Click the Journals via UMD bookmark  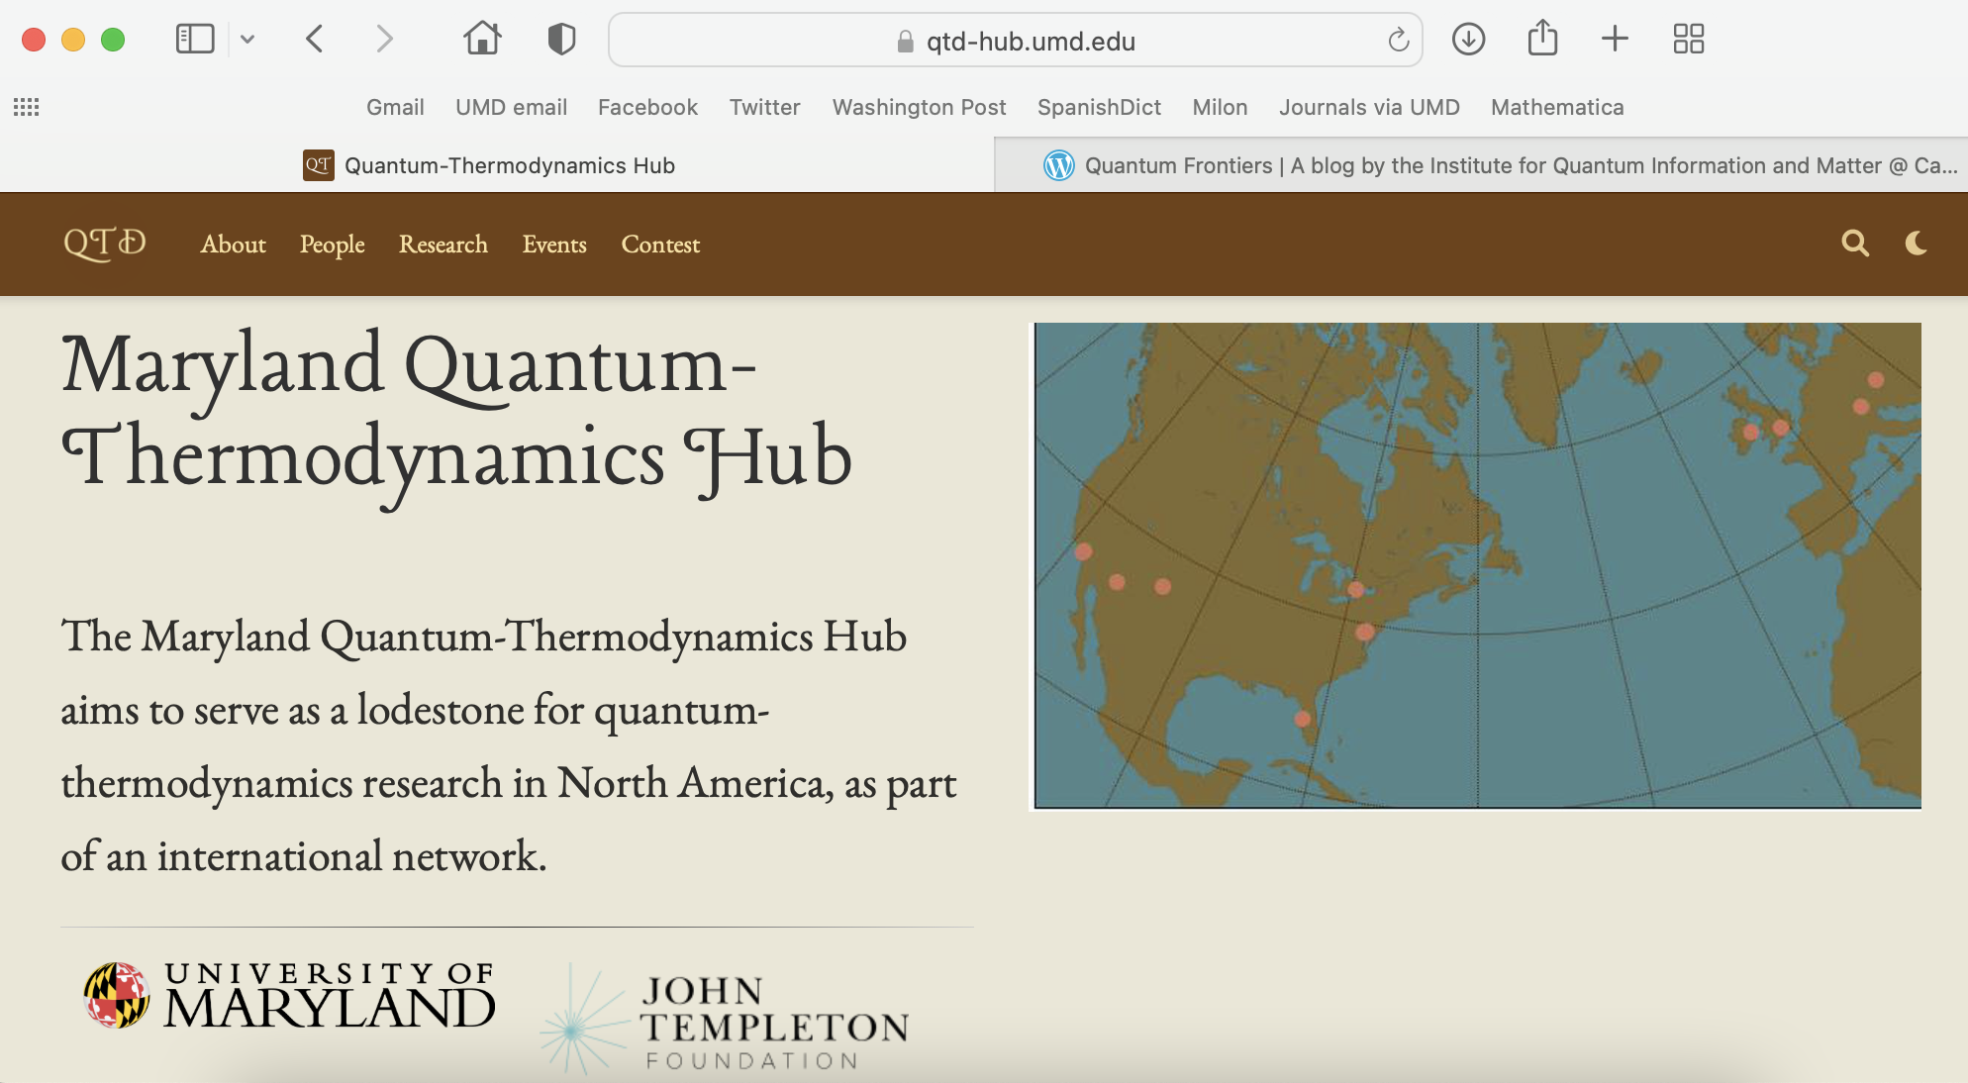(1369, 107)
